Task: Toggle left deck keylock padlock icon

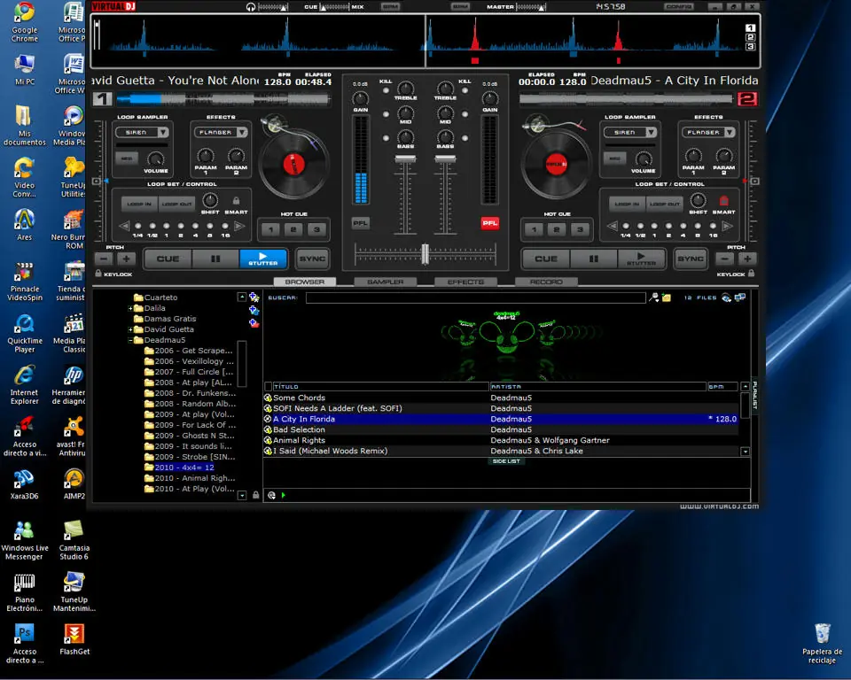Action: (98, 274)
